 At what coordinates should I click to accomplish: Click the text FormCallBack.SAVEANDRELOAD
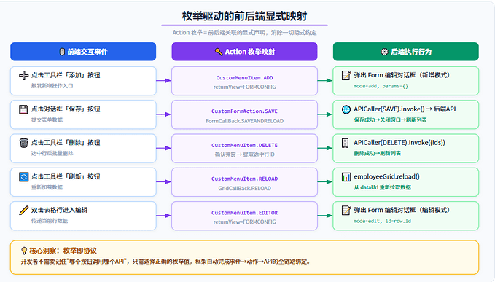(x=244, y=121)
